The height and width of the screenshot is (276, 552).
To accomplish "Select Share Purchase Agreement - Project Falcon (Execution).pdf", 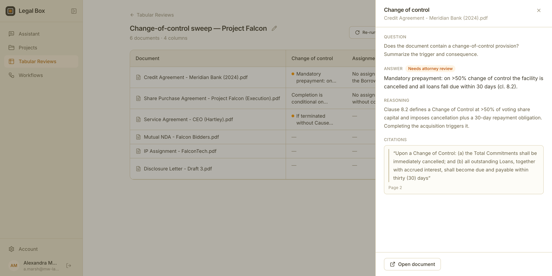I will point(212,98).
